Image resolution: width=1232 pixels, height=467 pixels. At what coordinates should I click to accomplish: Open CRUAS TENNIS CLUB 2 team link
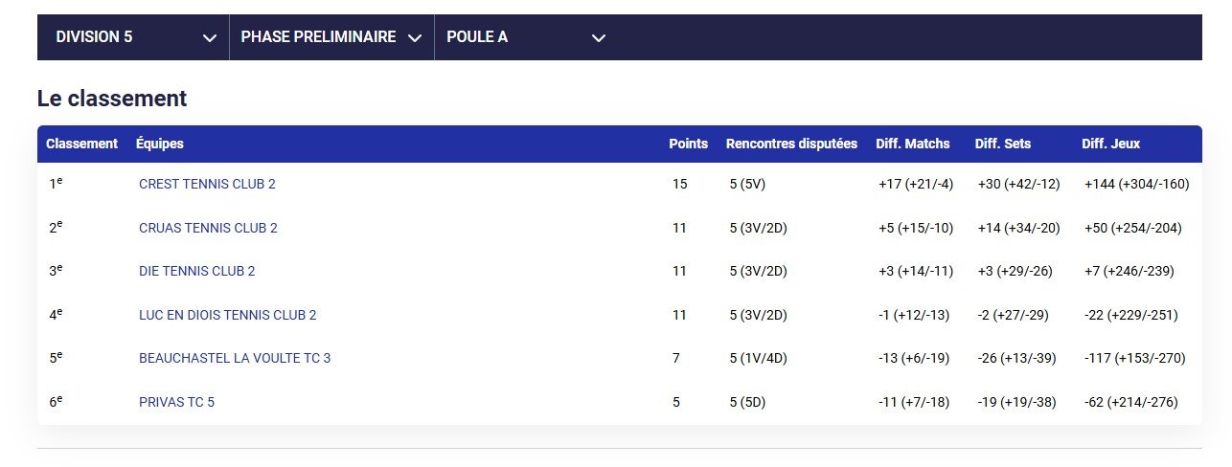point(208,228)
